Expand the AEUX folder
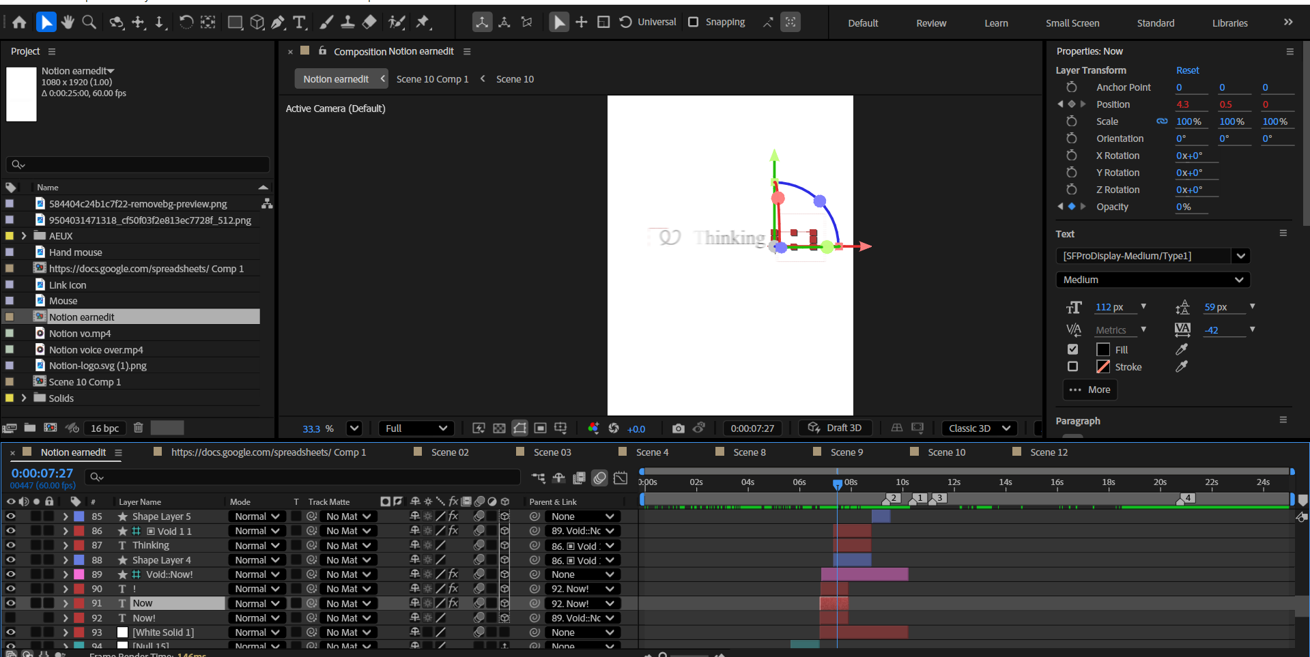 point(24,236)
